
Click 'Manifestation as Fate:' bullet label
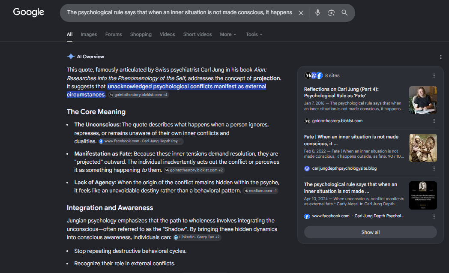[x=103, y=154]
